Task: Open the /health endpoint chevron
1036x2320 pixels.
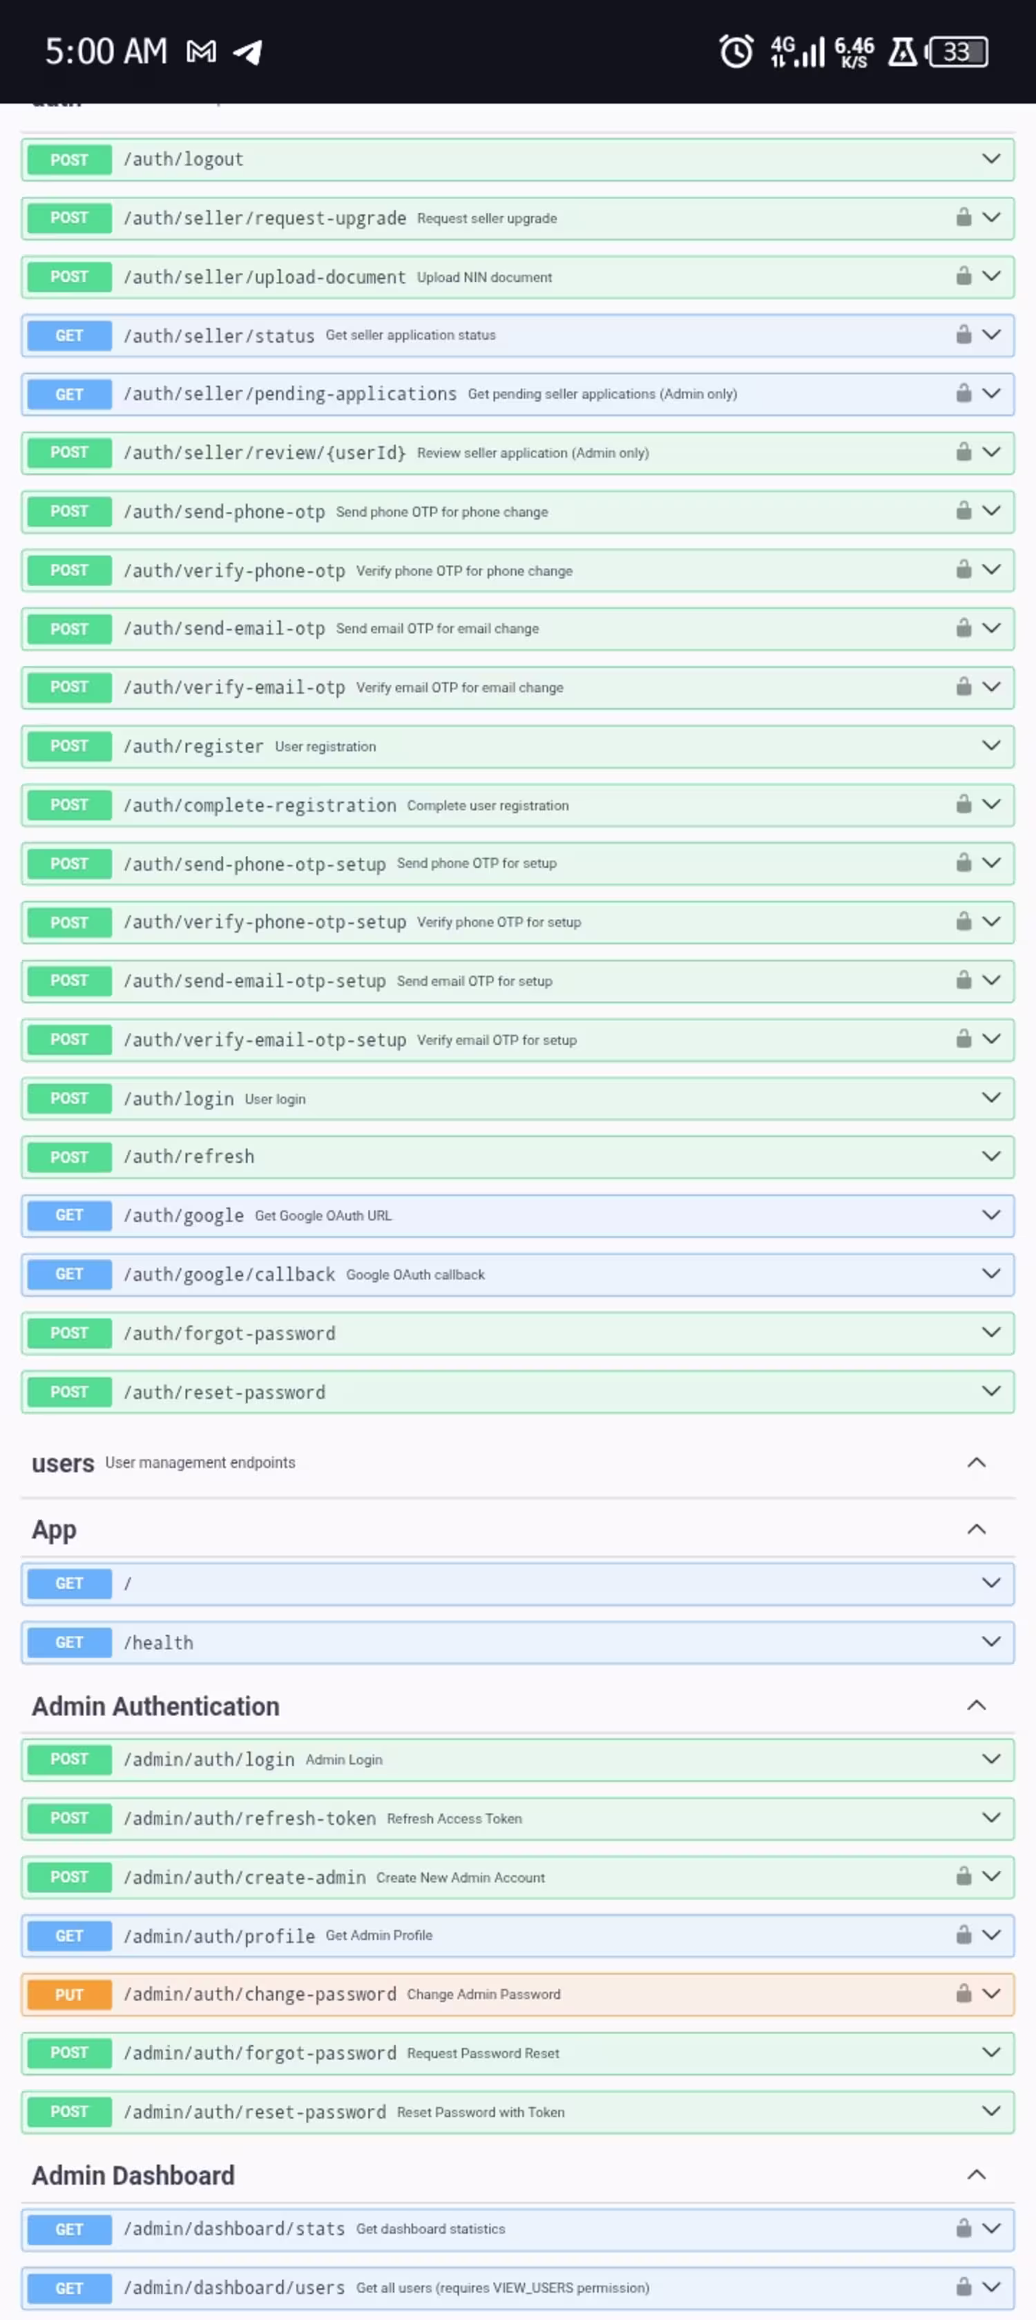Action: pyautogui.click(x=991, y=1641)
